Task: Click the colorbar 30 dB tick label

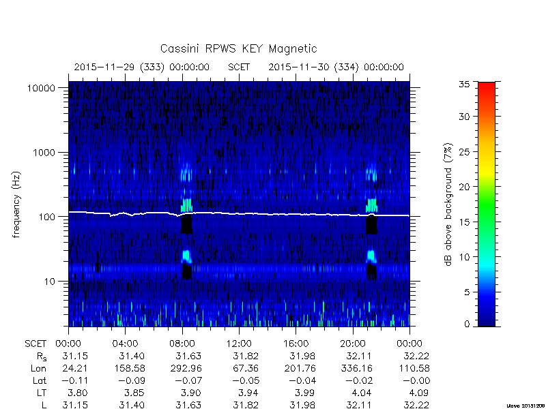Action: pyautogui.click(x=464, y=117)
